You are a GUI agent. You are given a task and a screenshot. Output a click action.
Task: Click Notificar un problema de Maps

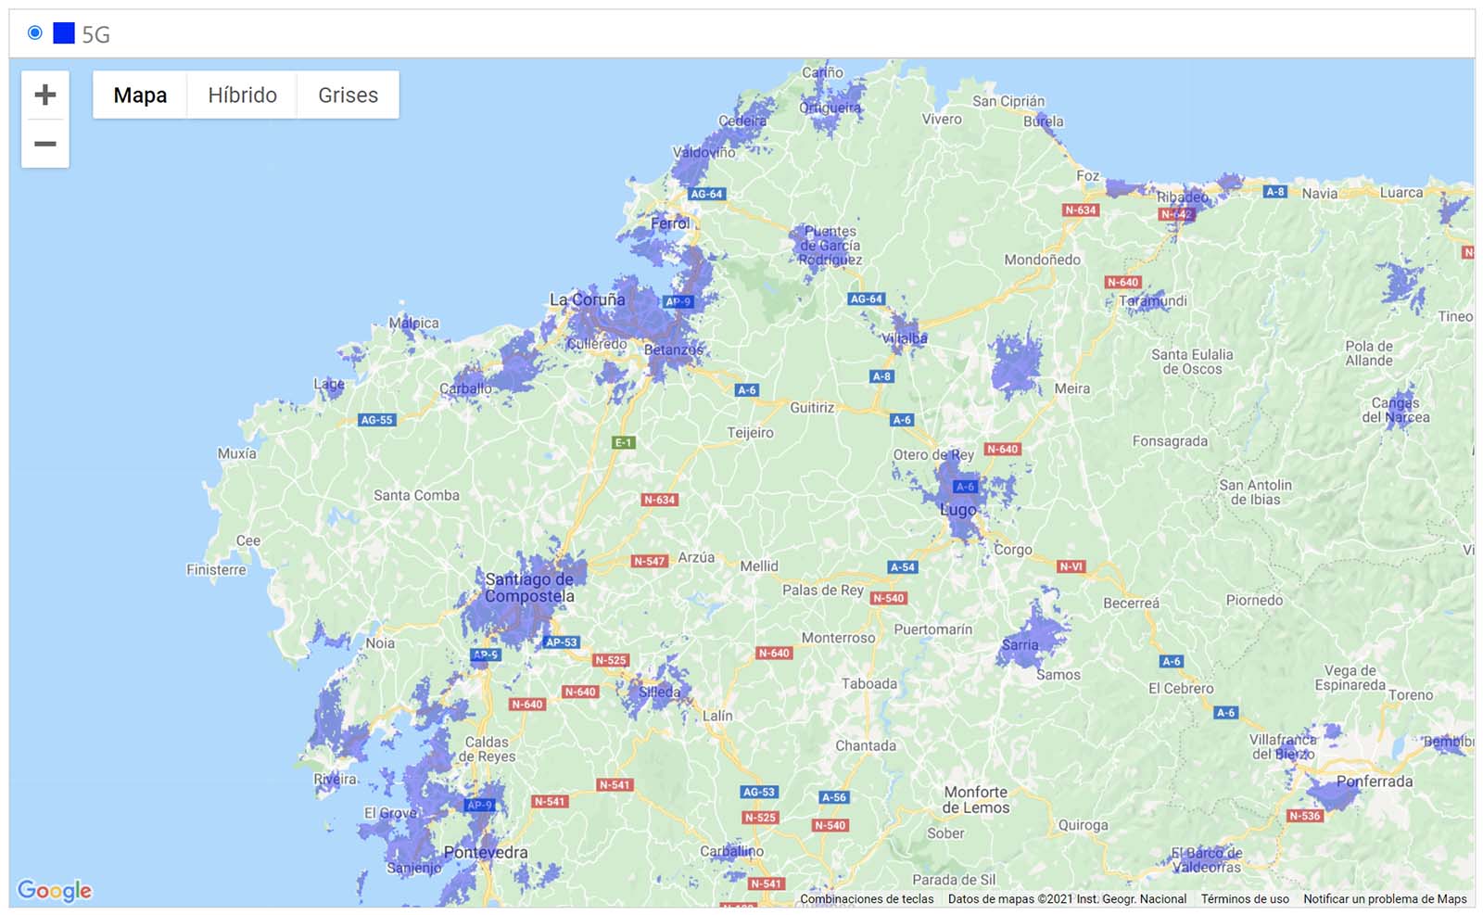tap(1385, 898)
